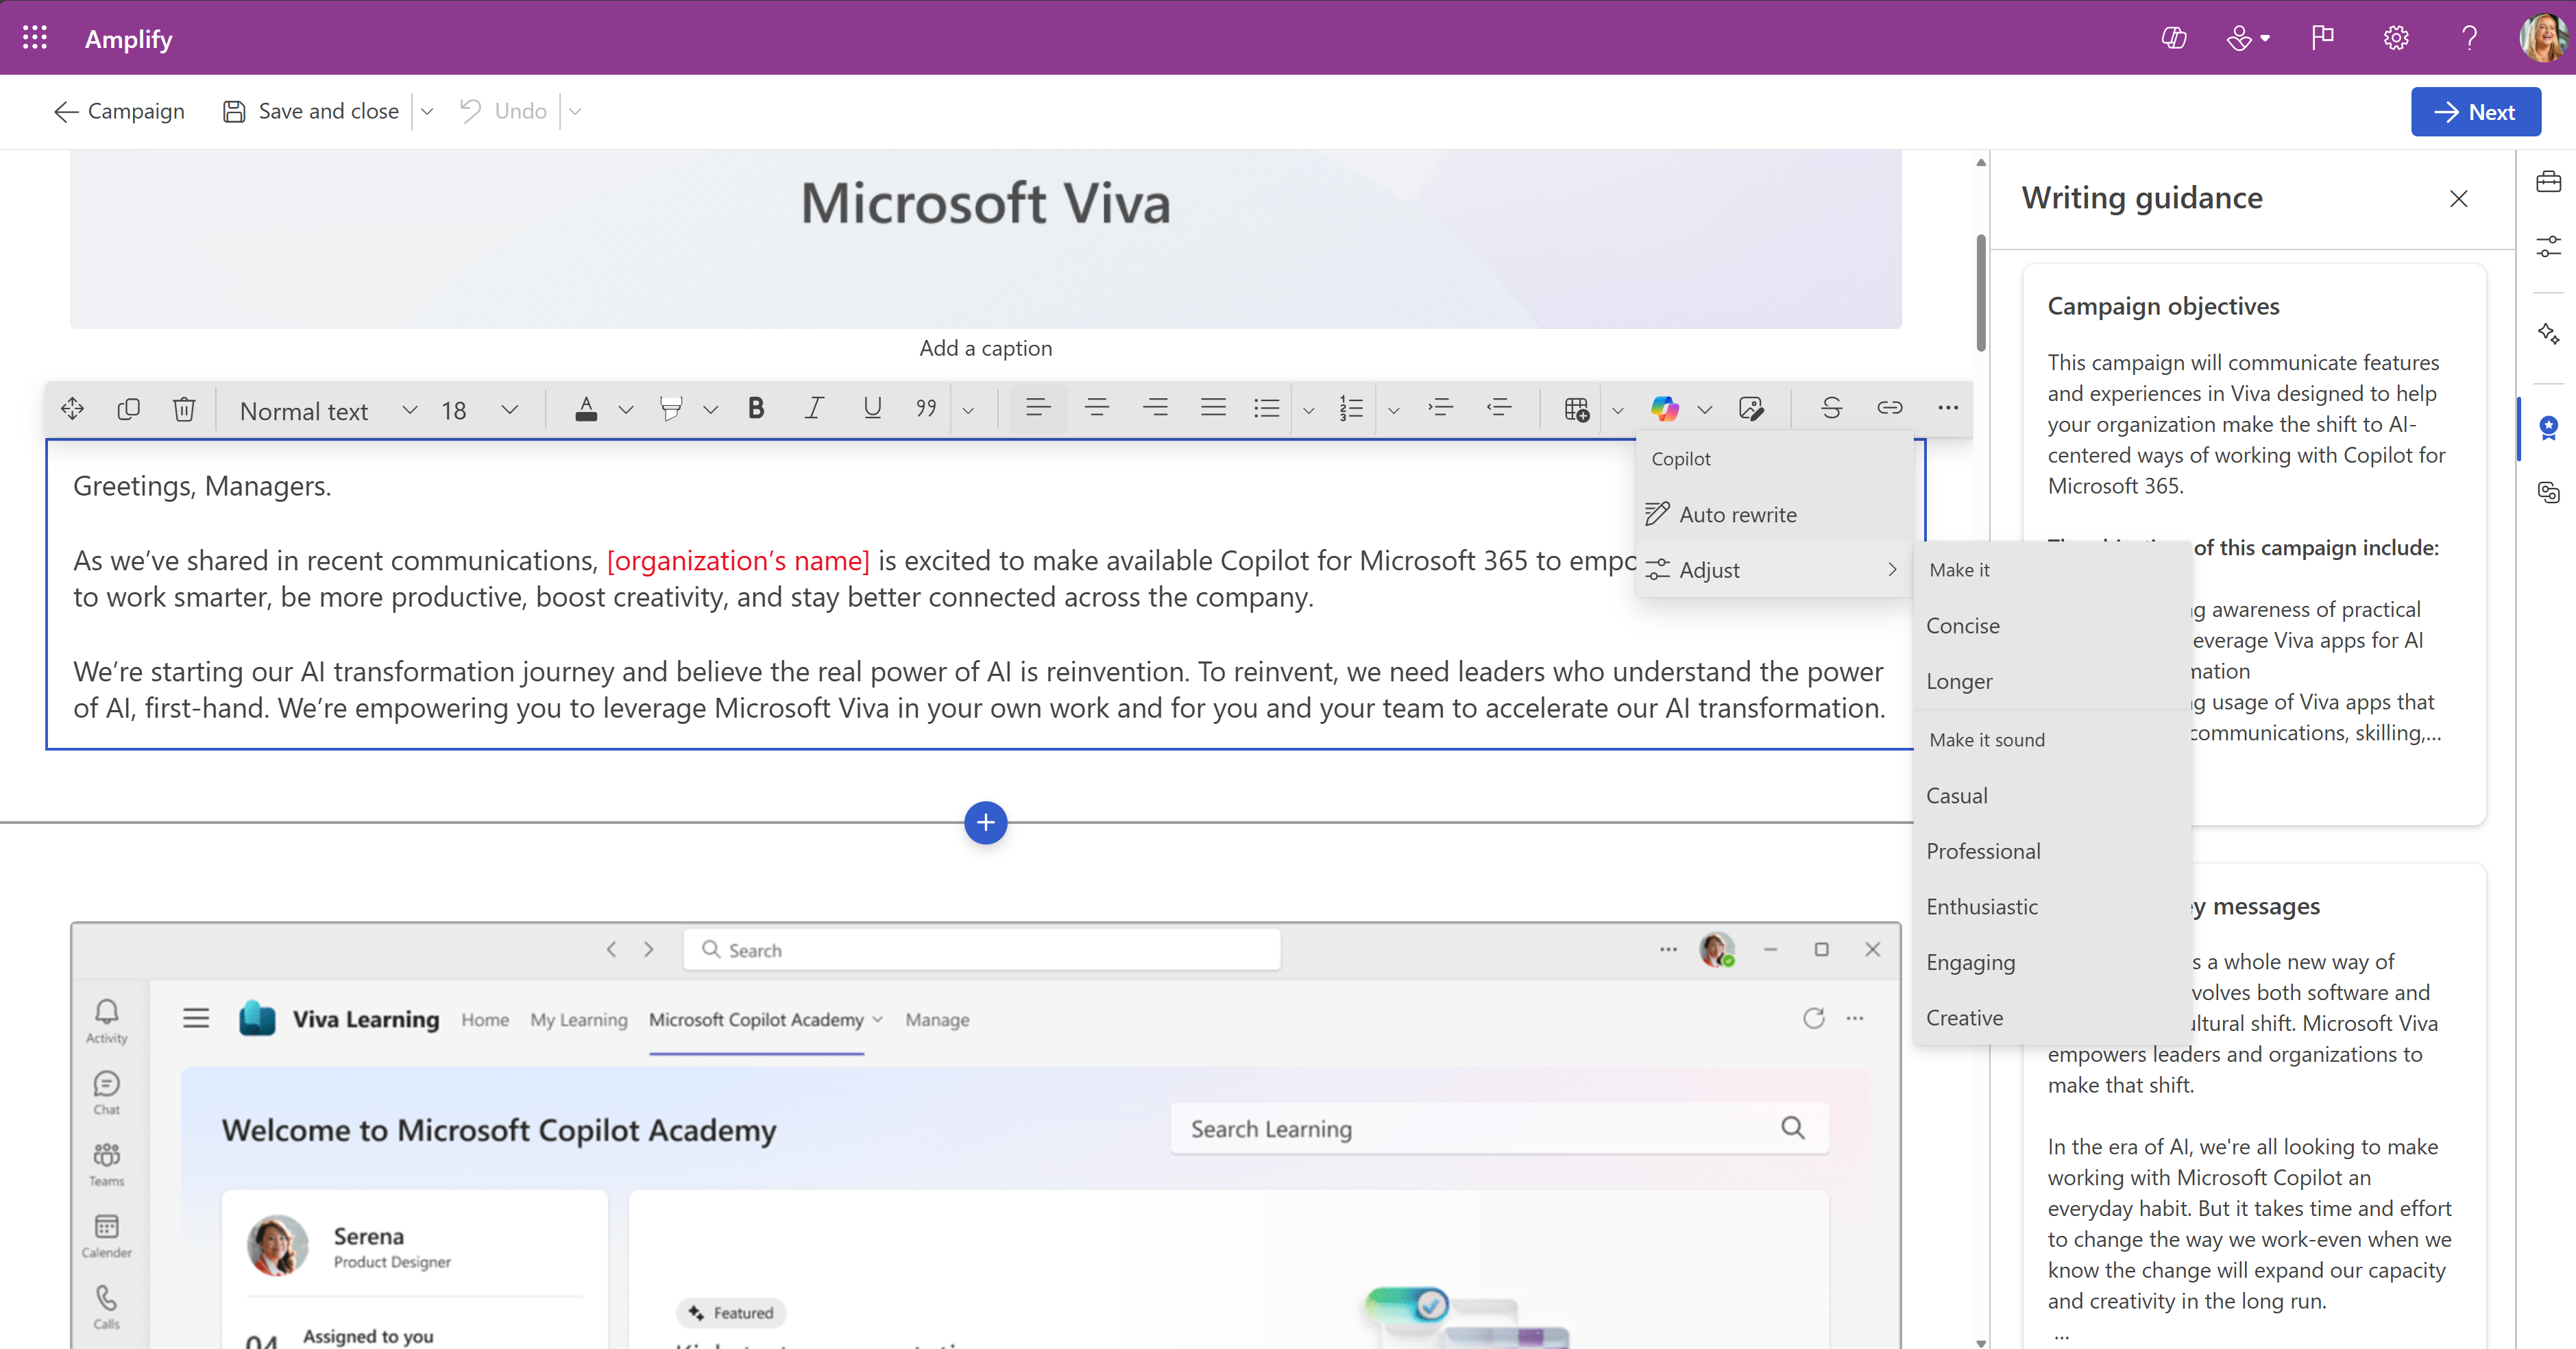Click the Undo dropdown arrow
Screen dimensions: 2576x1349
575,111
